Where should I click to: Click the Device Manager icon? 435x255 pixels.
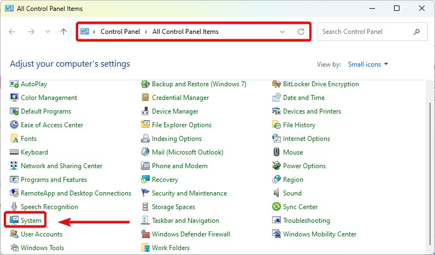click(x=145, y=111)
